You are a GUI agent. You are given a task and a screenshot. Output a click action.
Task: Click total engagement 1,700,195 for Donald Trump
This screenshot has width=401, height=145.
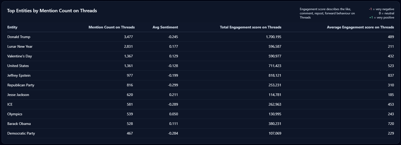[274, 37]
